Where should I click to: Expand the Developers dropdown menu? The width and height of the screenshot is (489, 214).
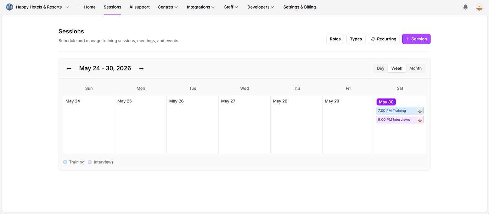tap(260, 7)
